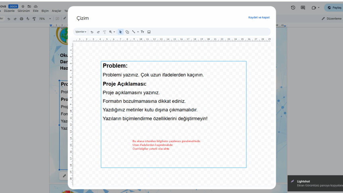Viewport: 343px width, 193px height.
Task: Check cloud save status icon
Action: (x=36, y=6)
